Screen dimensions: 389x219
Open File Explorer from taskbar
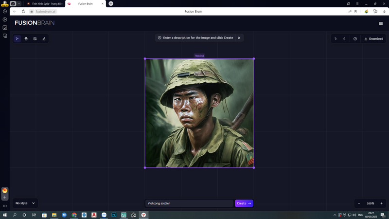[x=54, y=215]
